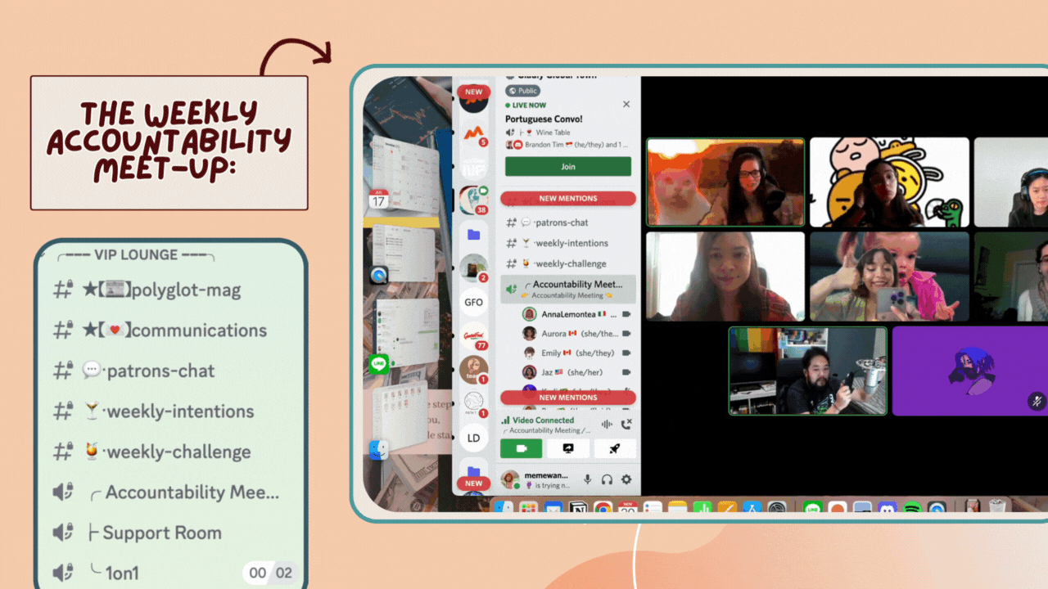Jump to new servers with the top NEW pill
Screen dimensions: 1048x589
click(x=474, y=92)
